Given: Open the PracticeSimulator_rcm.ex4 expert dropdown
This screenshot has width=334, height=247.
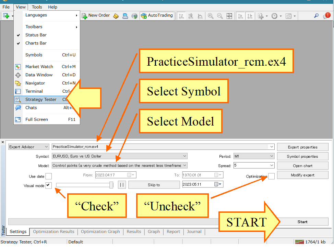Looking at the screenshot, I should point(163,147).
